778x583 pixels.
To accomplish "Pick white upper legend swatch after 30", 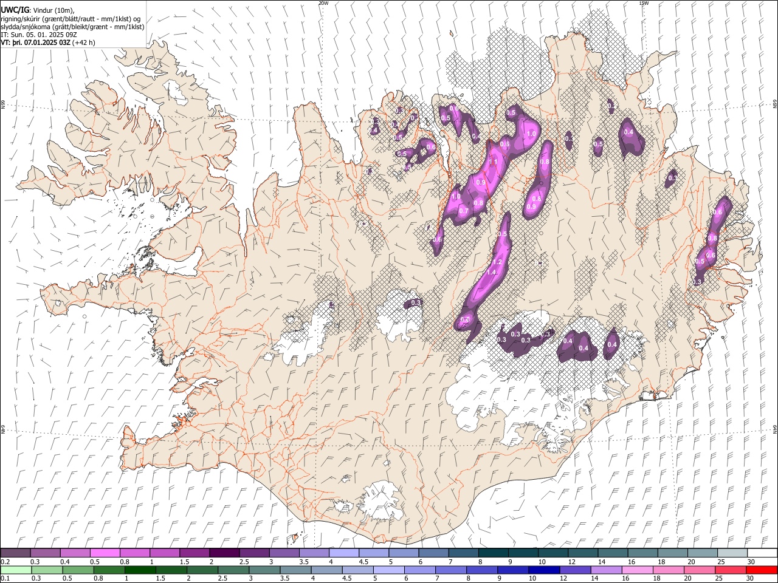I will pyautogui.click(x=762, y=553).
